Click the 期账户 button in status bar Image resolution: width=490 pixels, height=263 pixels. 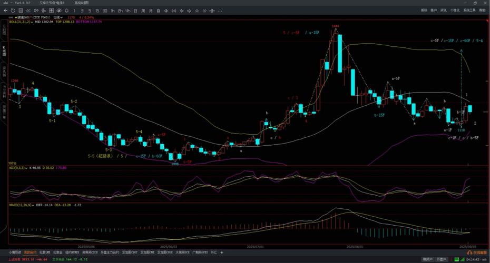(428, 259)
